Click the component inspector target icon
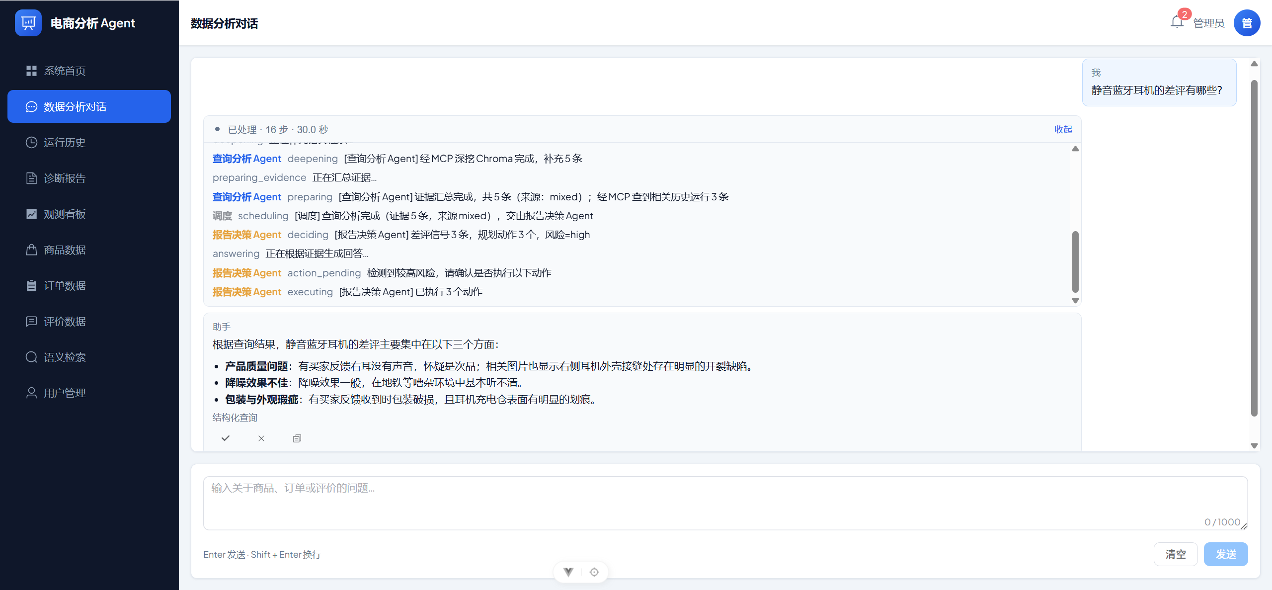 coord(594,572)
